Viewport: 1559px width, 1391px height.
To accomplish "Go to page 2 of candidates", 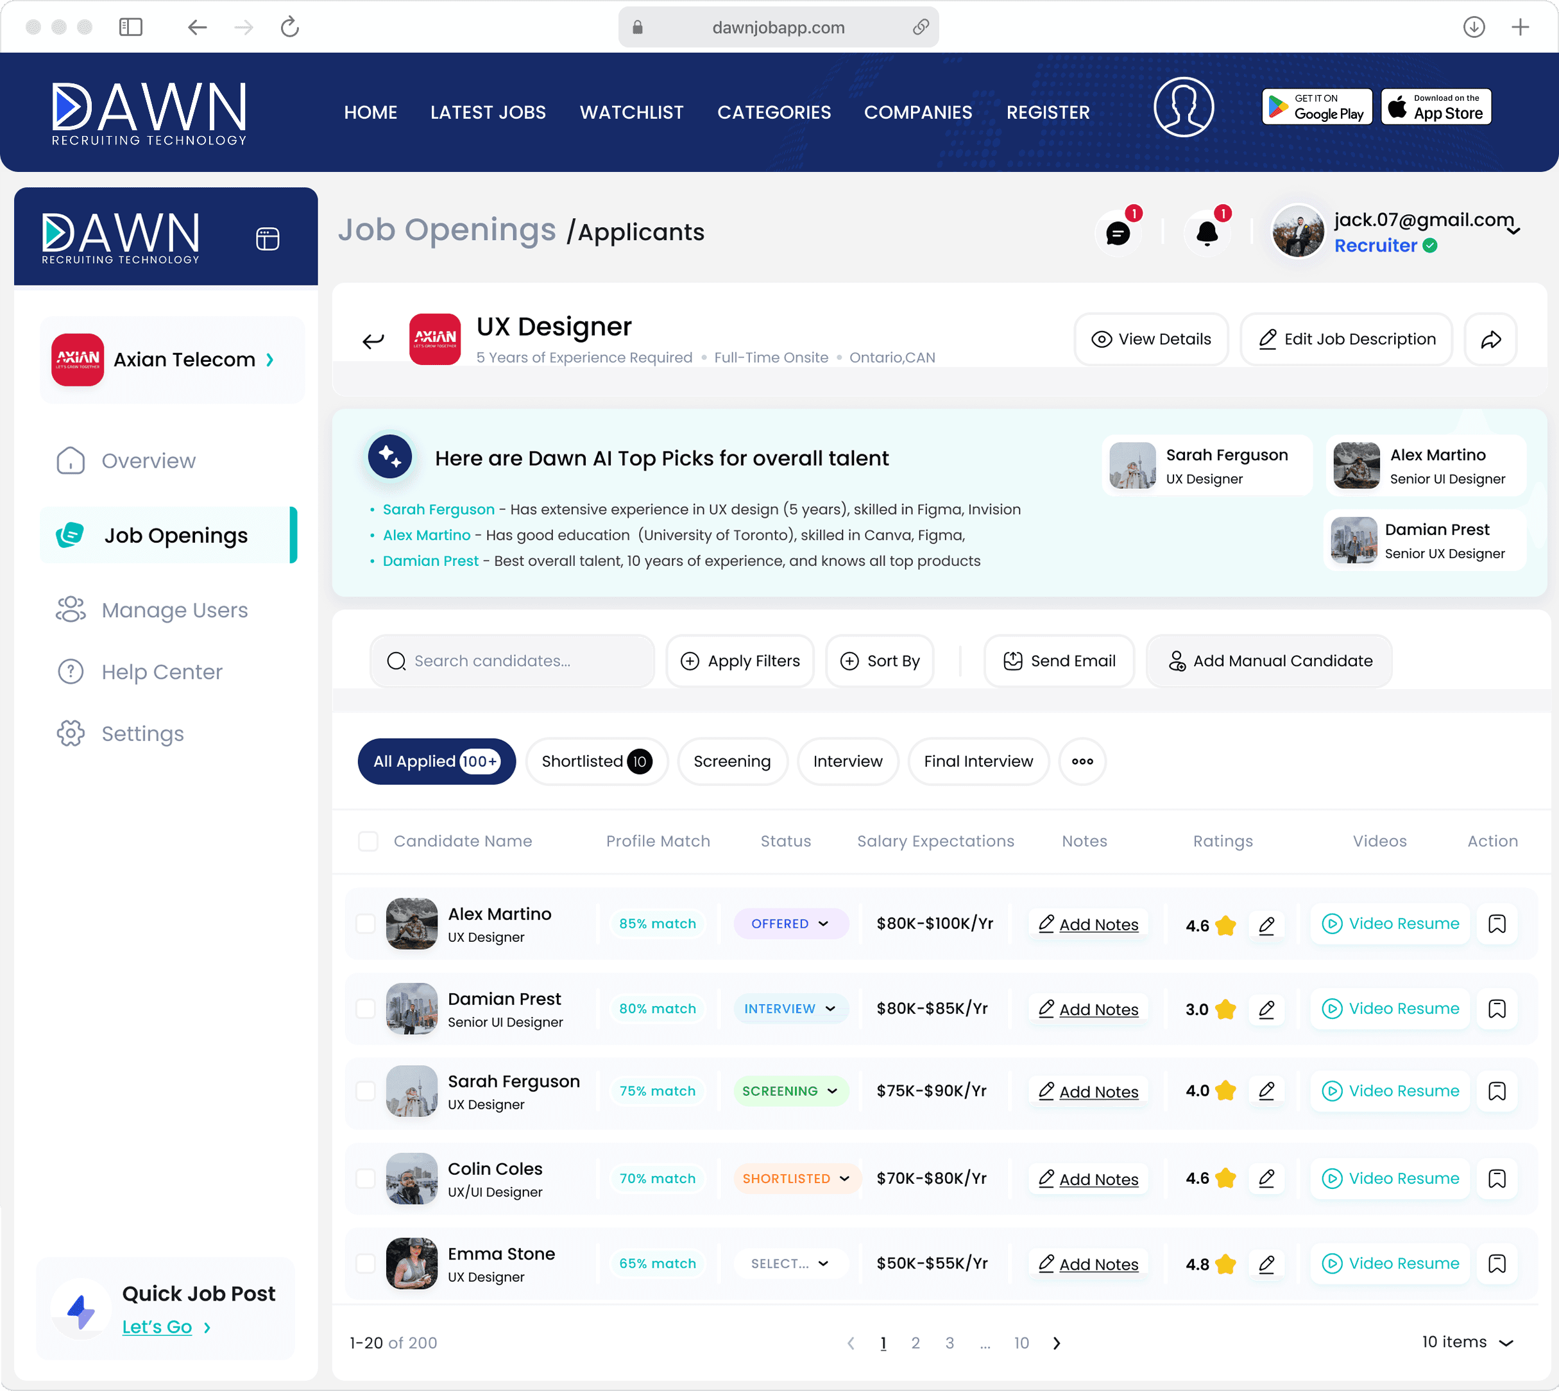I will 916,1343.
